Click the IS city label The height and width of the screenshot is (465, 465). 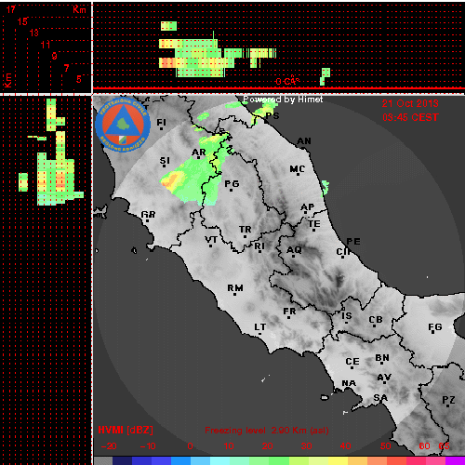pyautogui.click(x=347, y=316)
